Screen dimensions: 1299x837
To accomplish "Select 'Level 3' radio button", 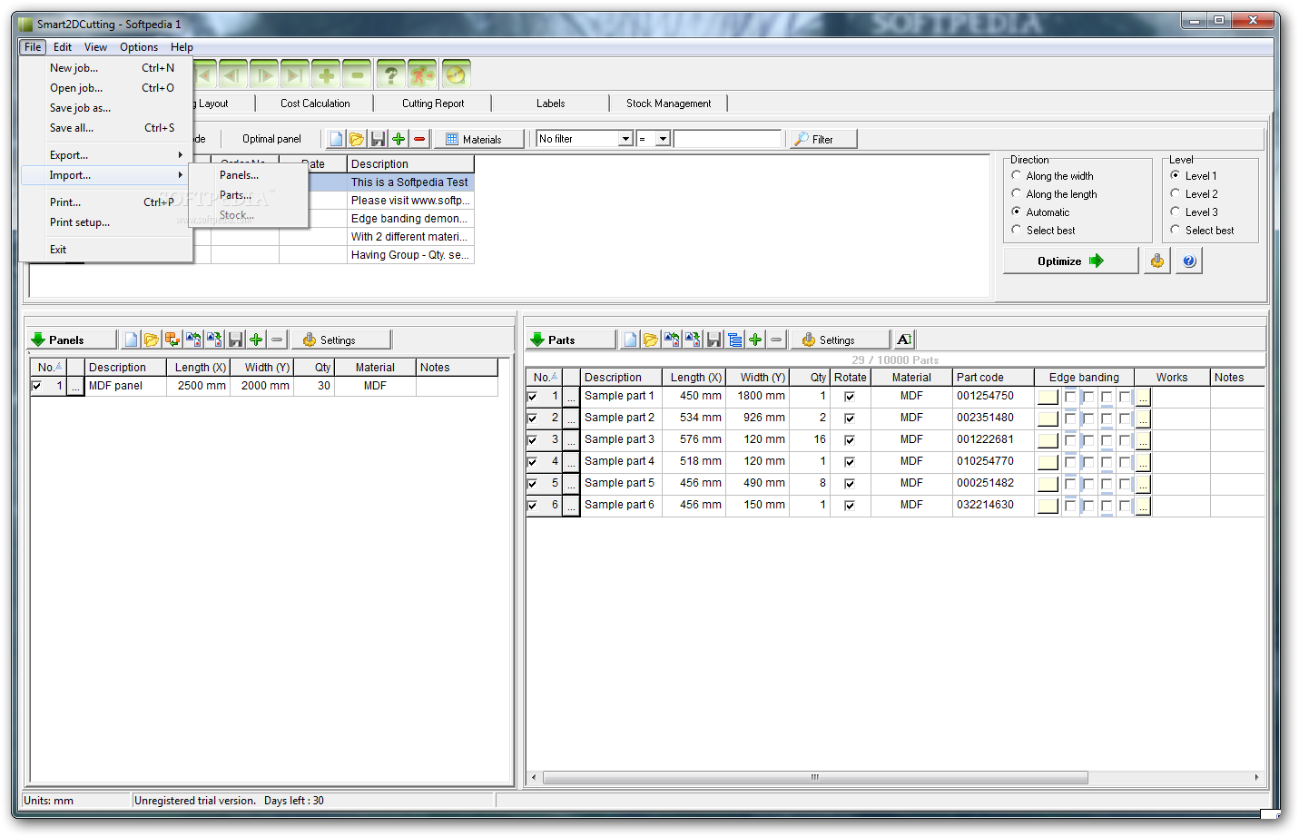I will pyautogui.click(x=1194, y=212).
